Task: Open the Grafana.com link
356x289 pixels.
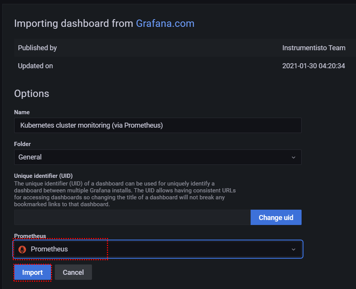Action: (165, 24)
